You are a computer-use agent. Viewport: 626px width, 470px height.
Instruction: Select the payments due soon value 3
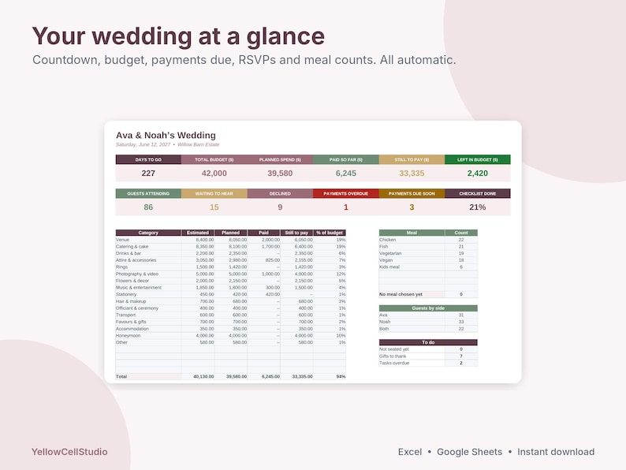pyautogui.click(x=412, y=207)
